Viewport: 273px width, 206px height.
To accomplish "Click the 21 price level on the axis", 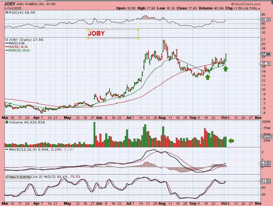I will (x=264, y=40).
